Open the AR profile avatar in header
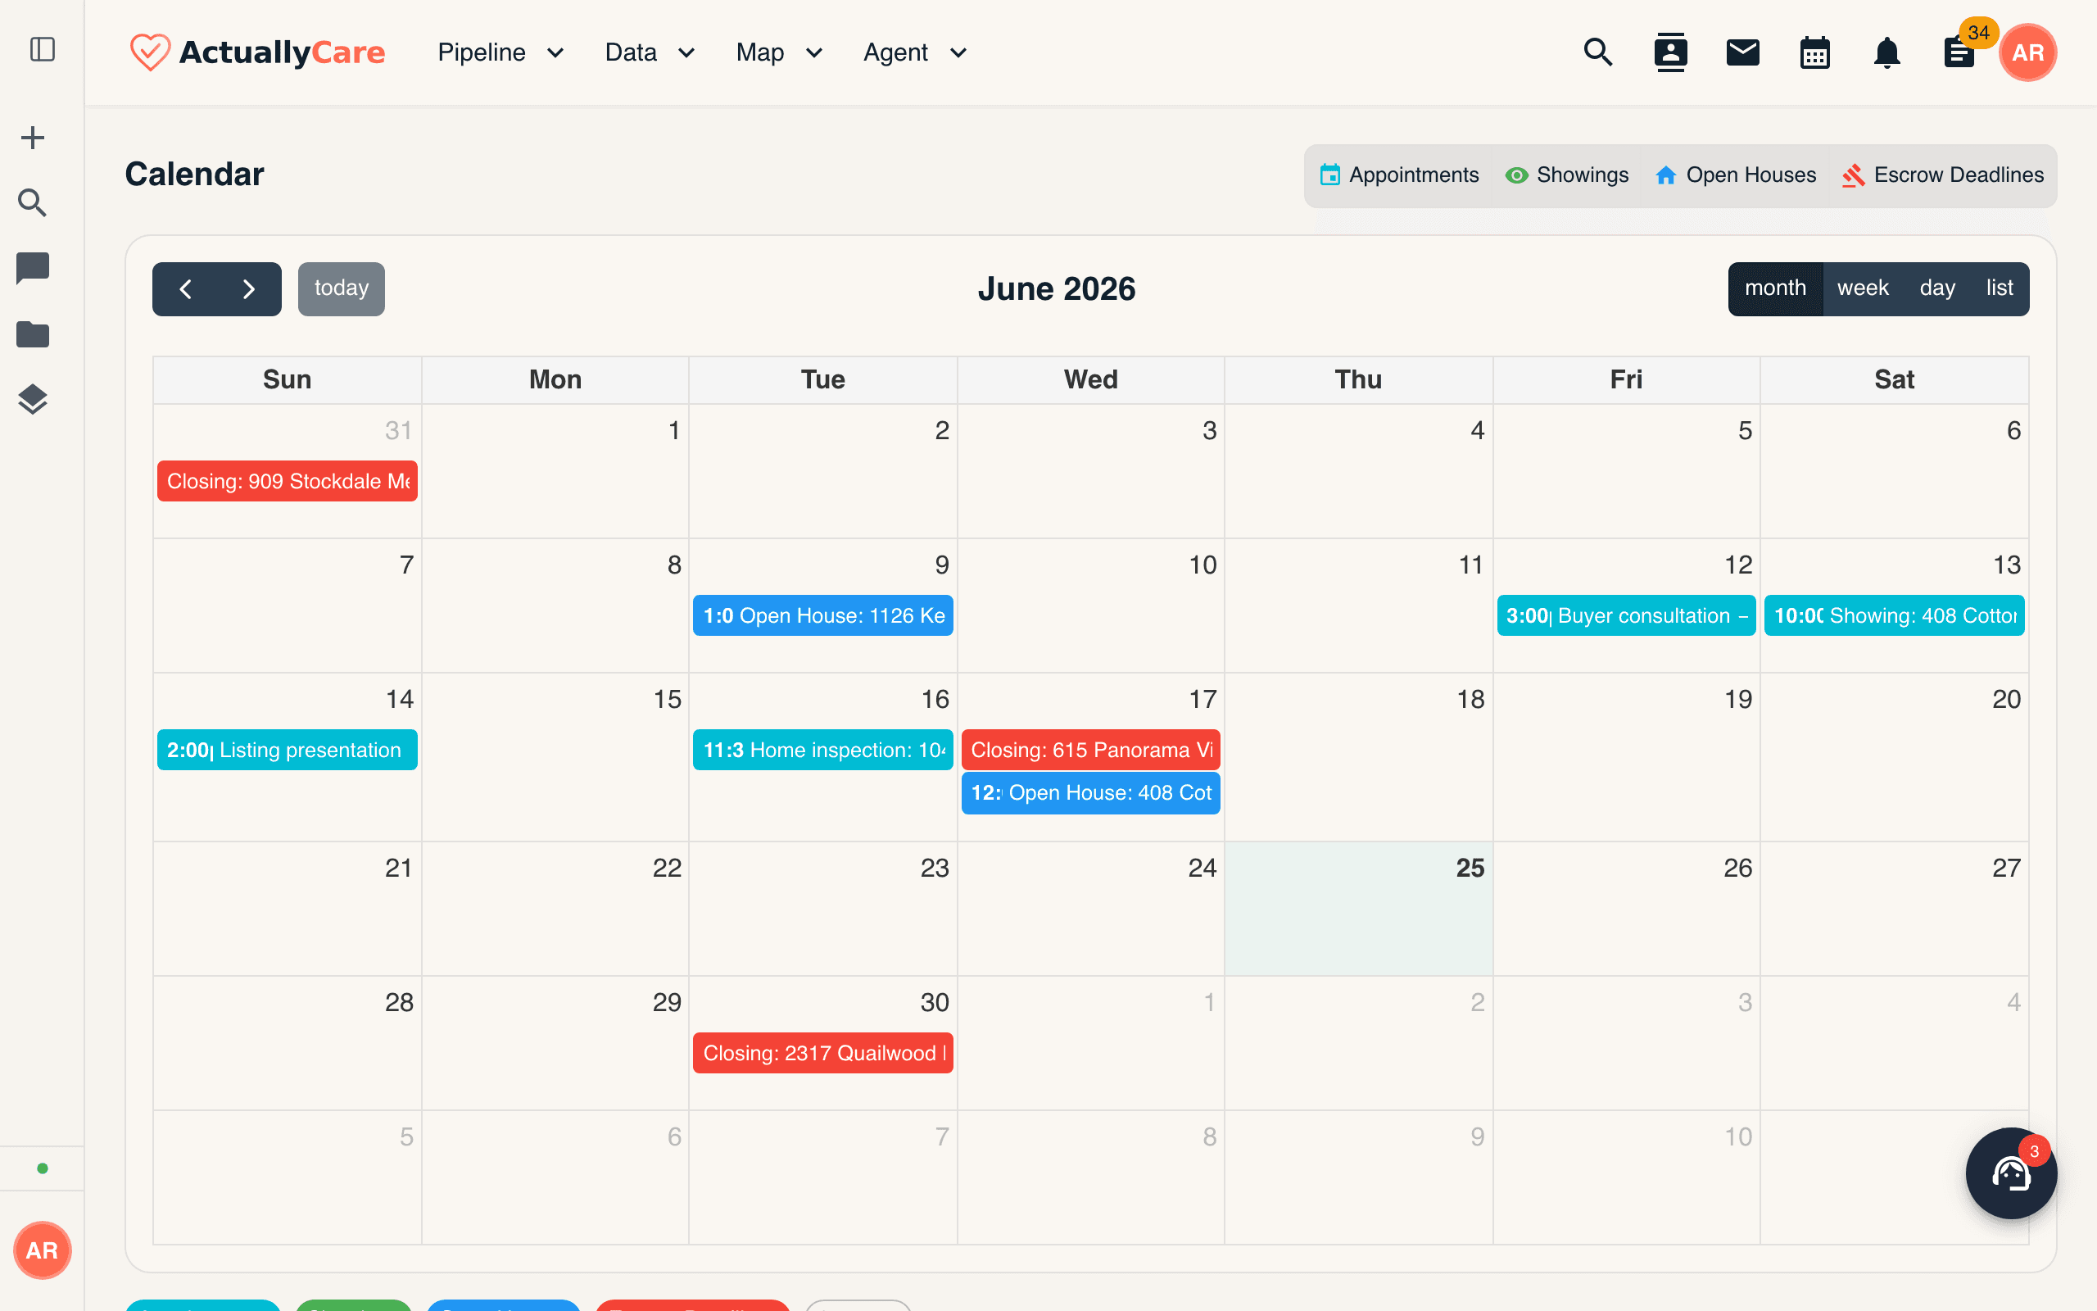 tap(2027, 52)
